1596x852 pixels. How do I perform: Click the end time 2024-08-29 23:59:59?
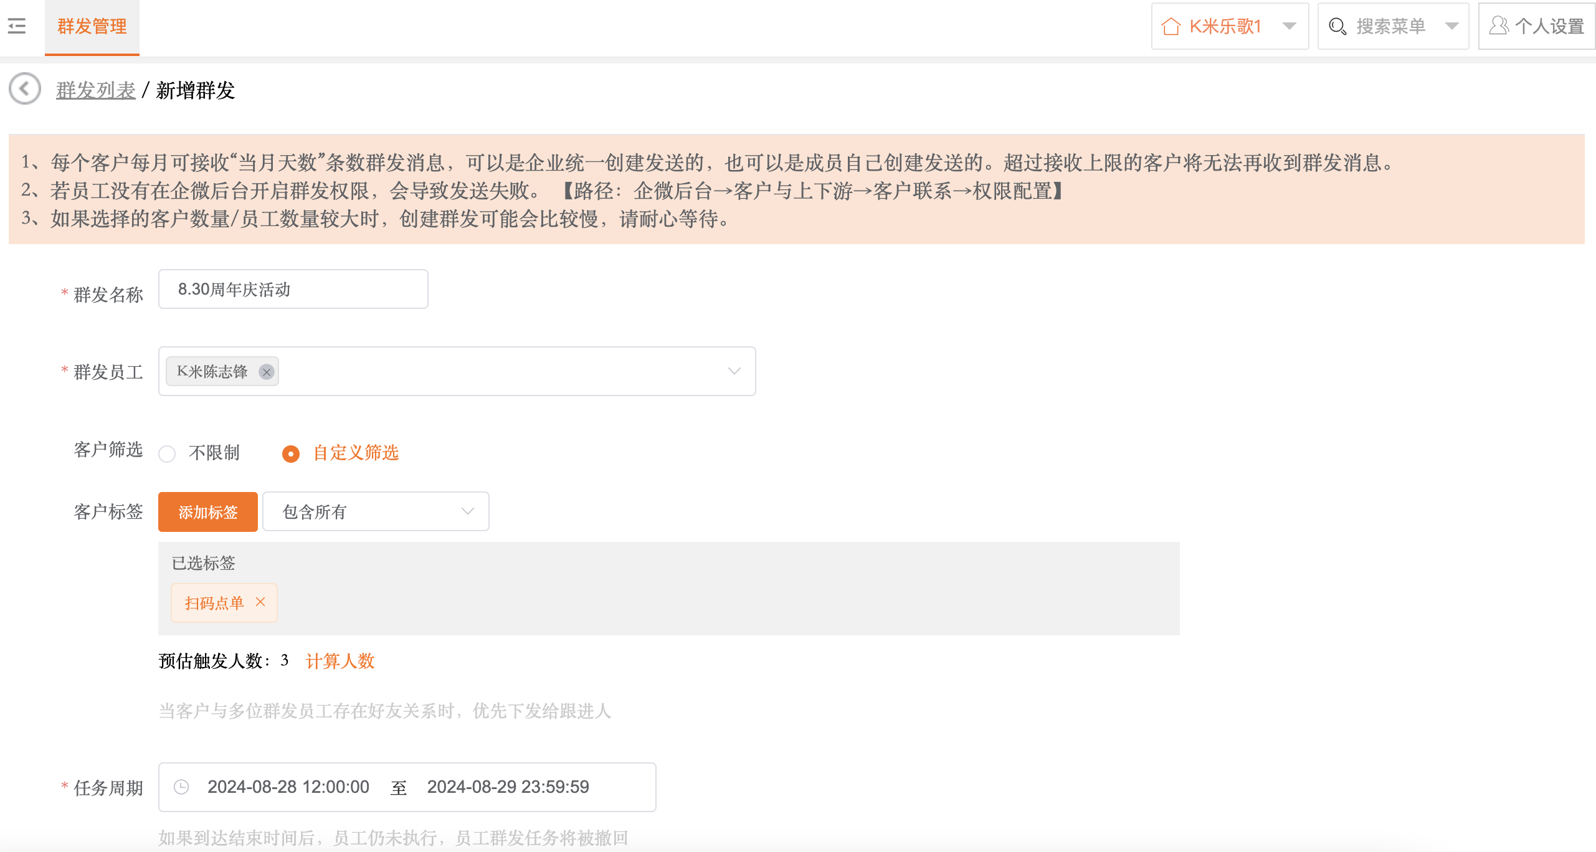coord(508,787)
